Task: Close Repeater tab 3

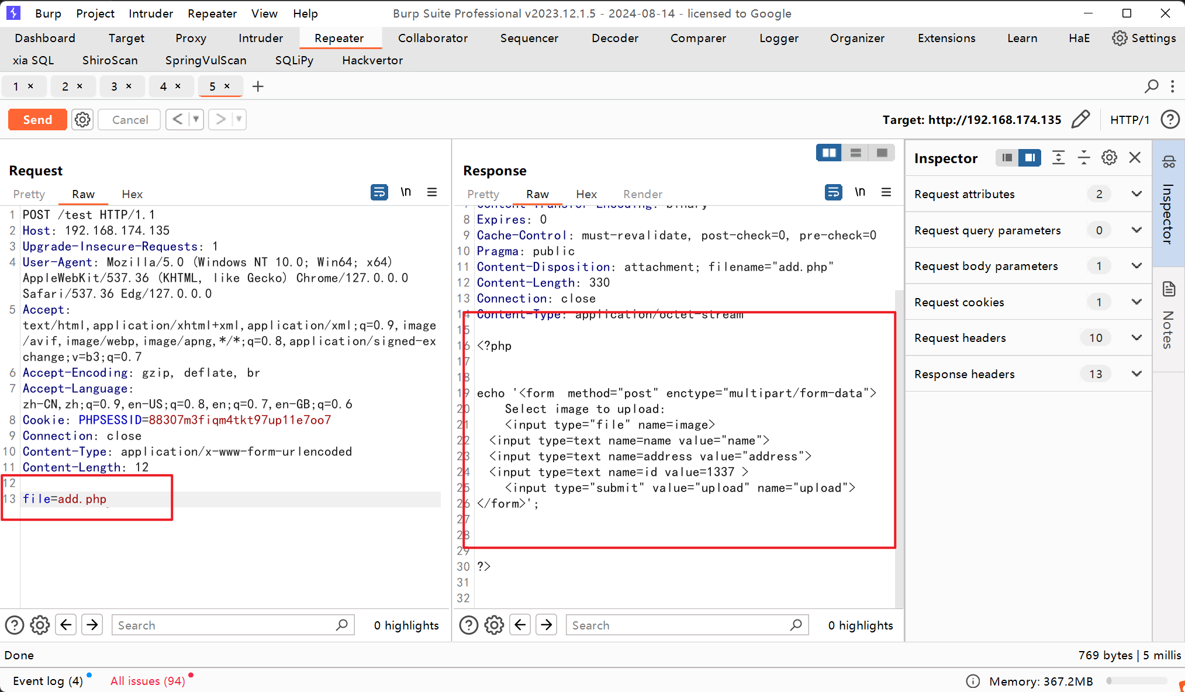Action: [x=129, y=86]
